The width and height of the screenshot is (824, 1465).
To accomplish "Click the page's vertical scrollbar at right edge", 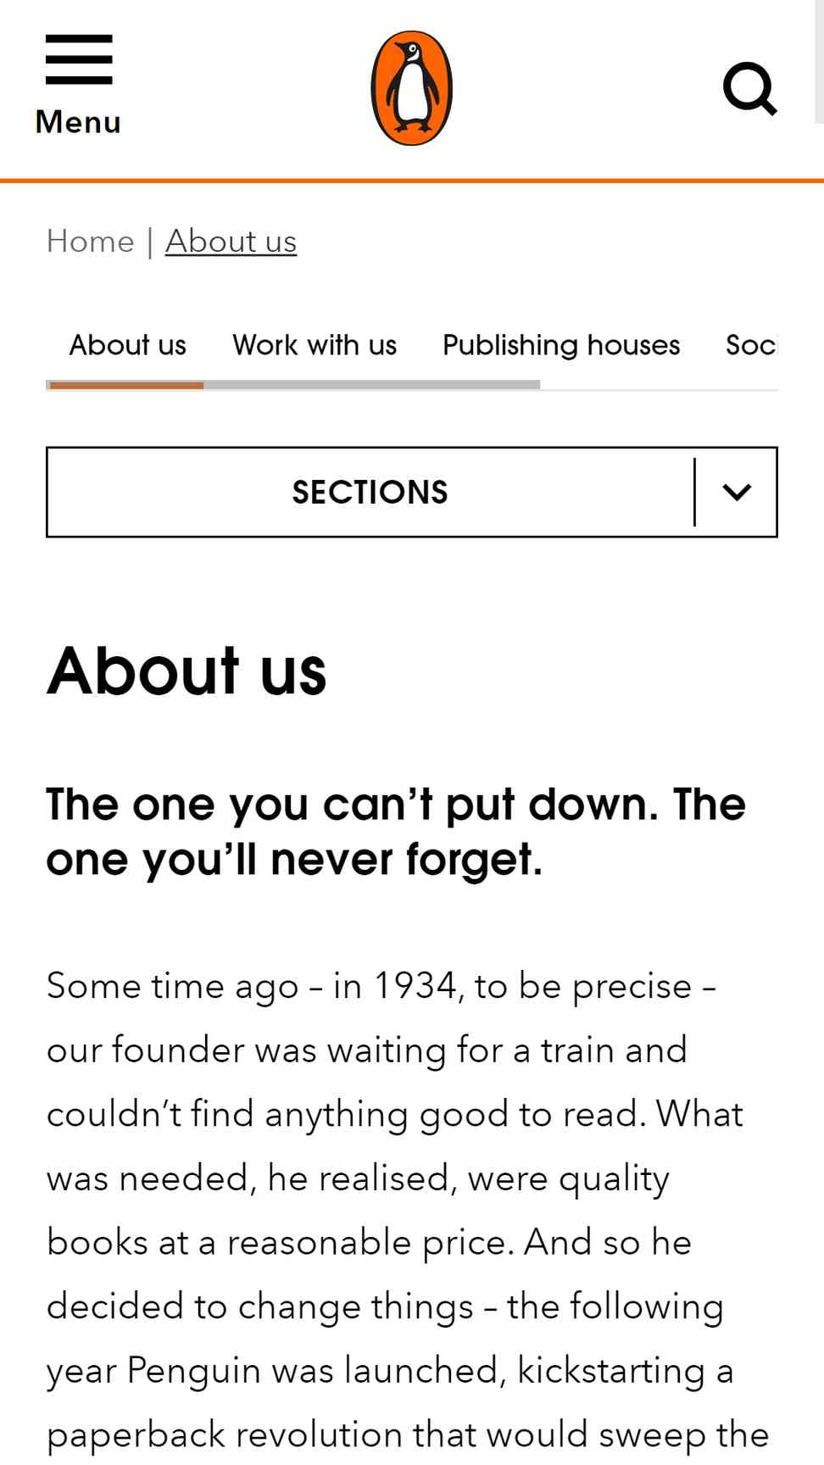I will click(x=819, y=61).
